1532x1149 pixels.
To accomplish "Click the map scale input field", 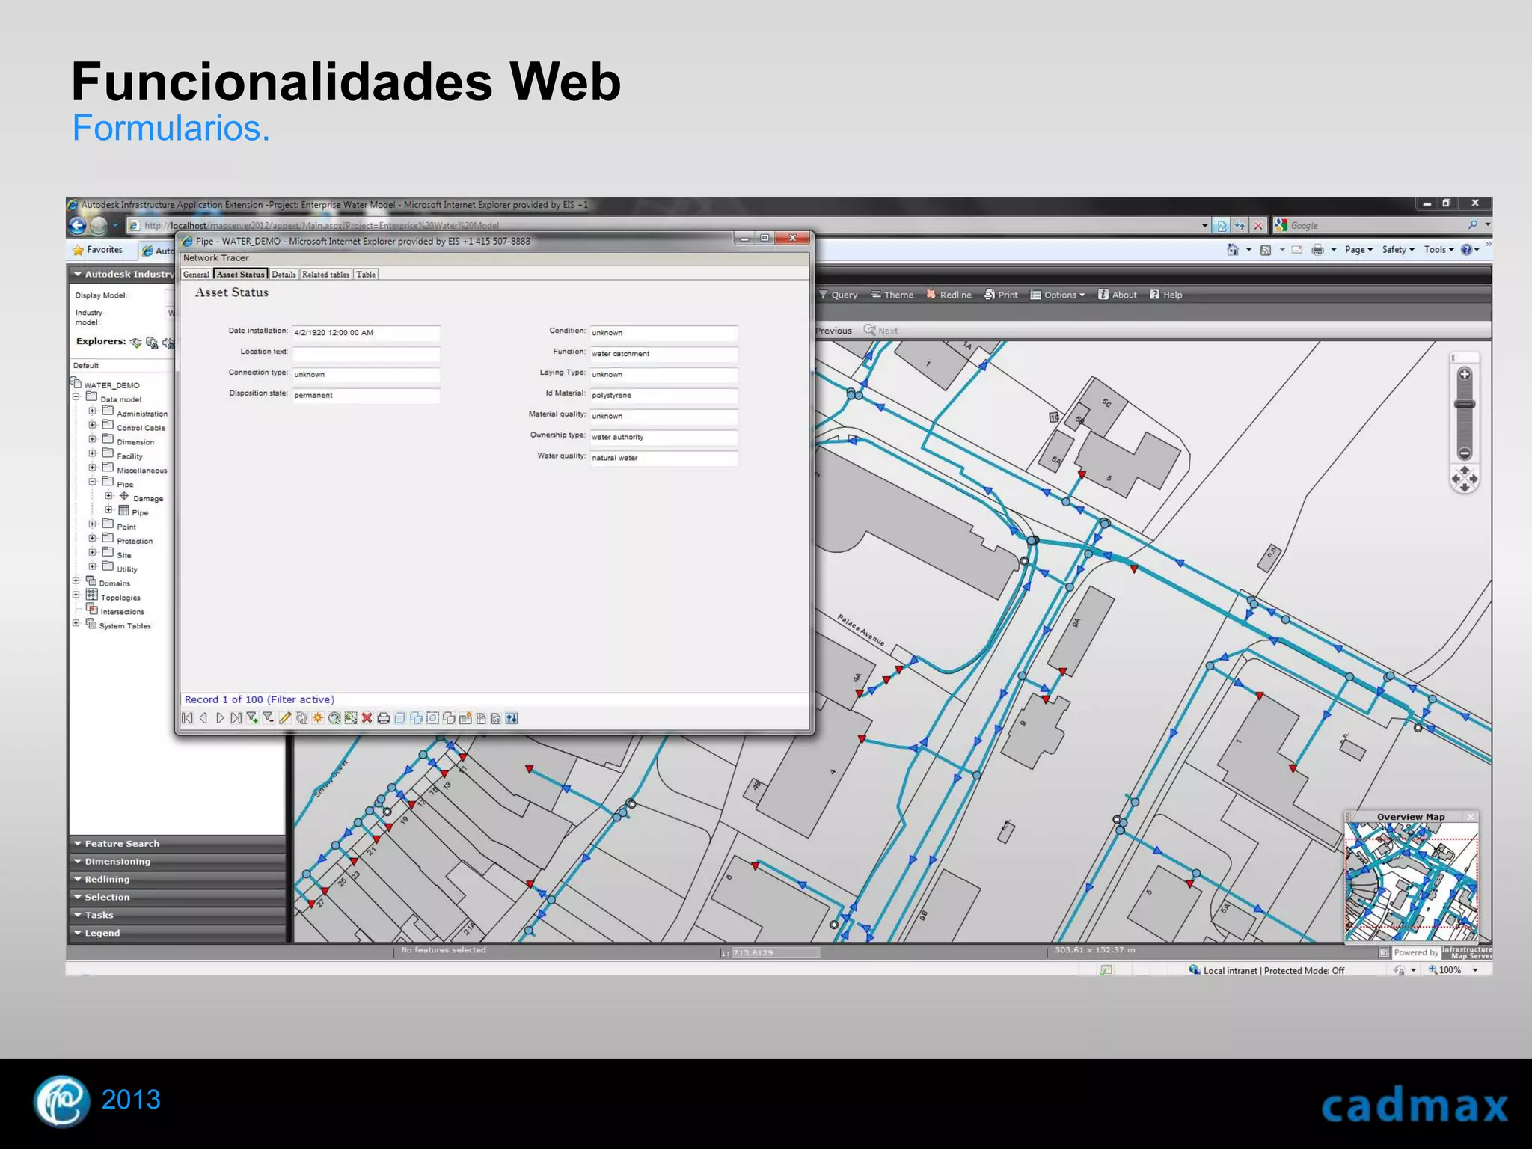I will [776, 952].
